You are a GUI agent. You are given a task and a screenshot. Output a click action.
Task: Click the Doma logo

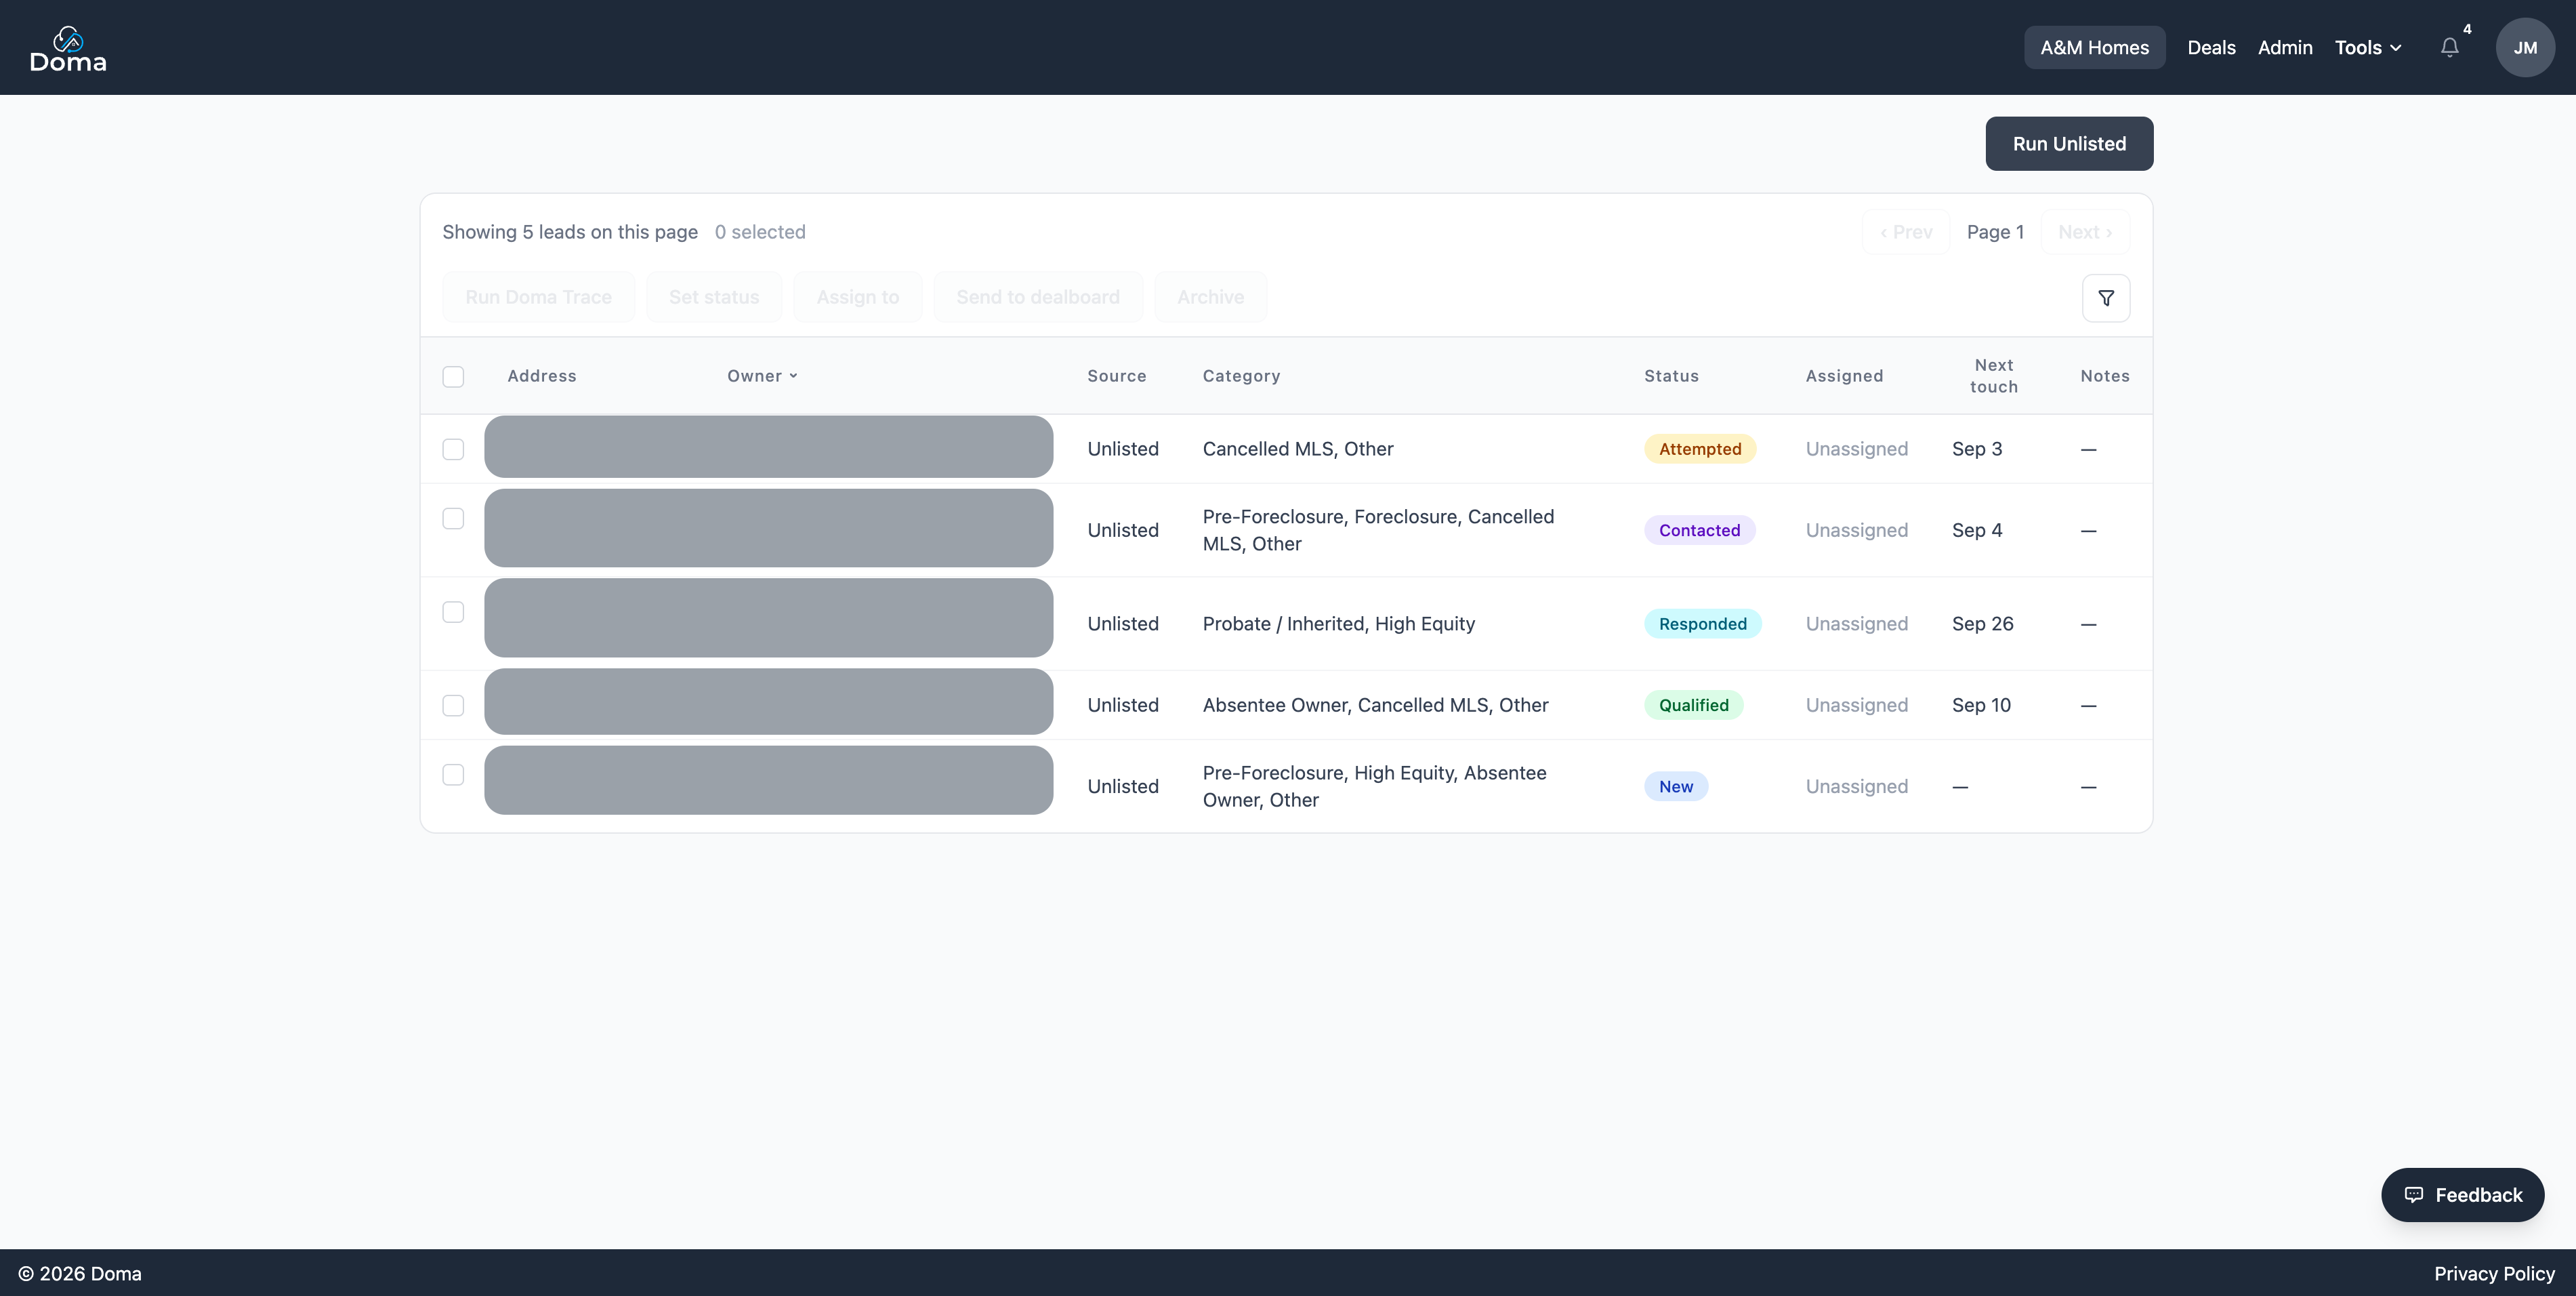[x=67, y=49]
